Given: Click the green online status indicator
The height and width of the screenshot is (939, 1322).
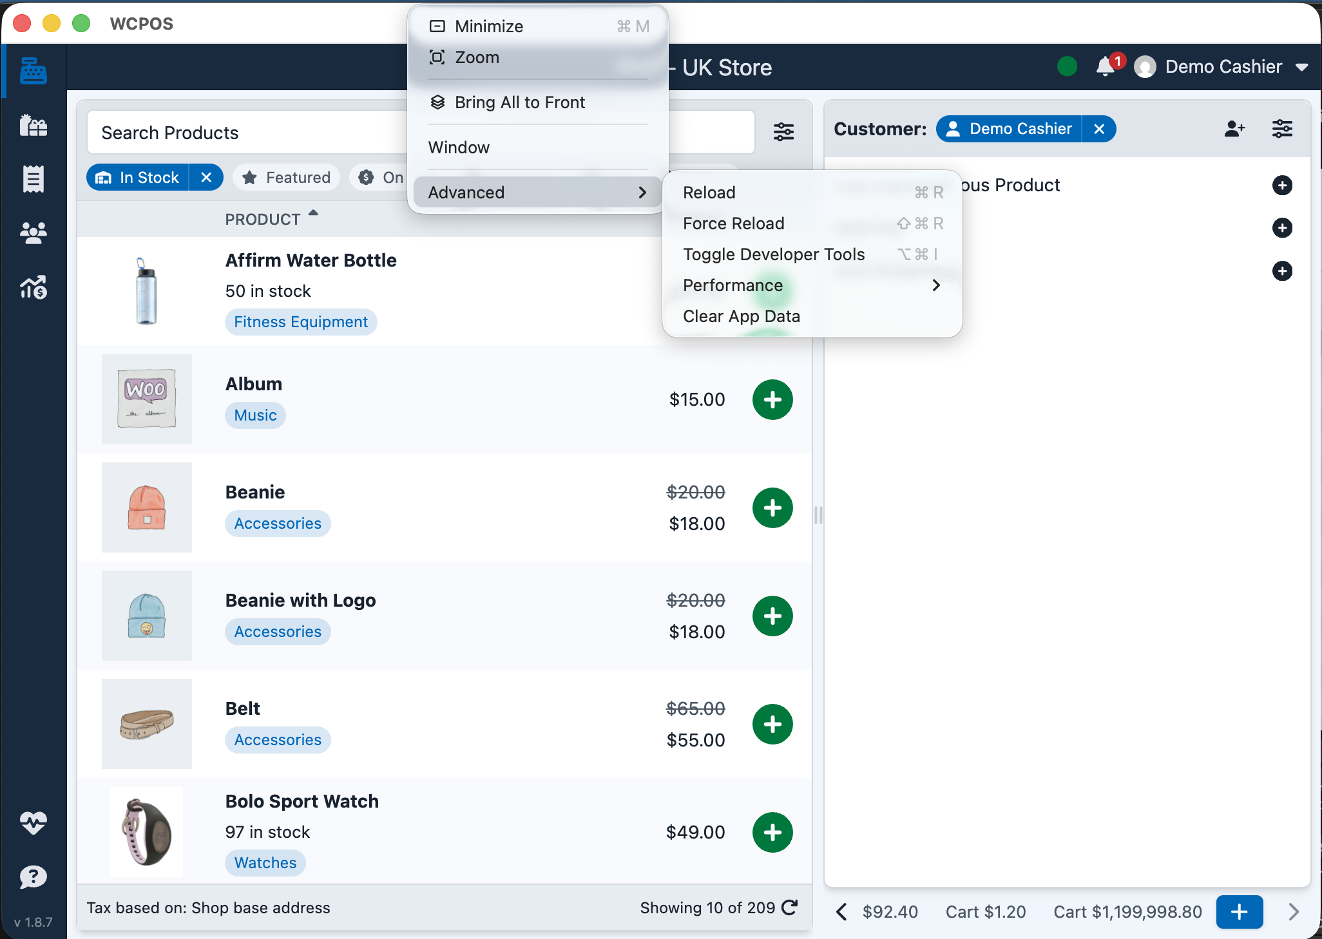Looking at the screenshot, I should pyautogui.click(x=1068, y=66).
